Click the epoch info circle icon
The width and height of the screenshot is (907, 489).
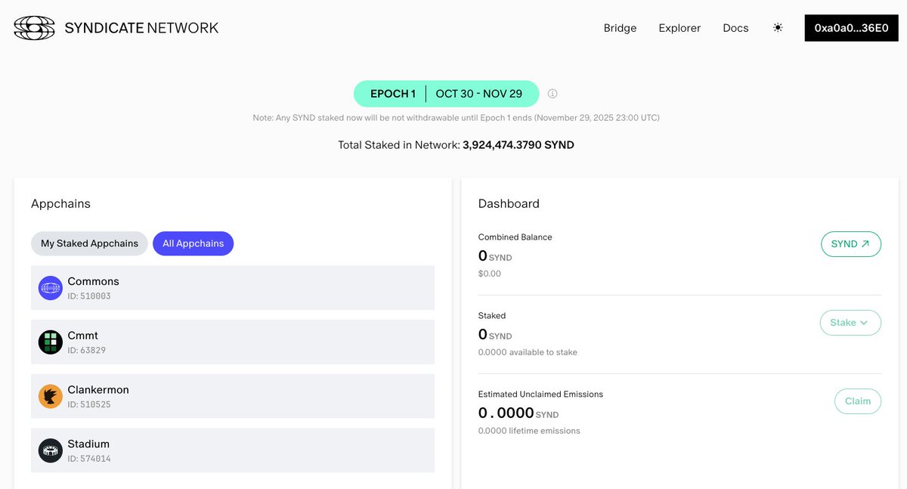tap(553, 94)
